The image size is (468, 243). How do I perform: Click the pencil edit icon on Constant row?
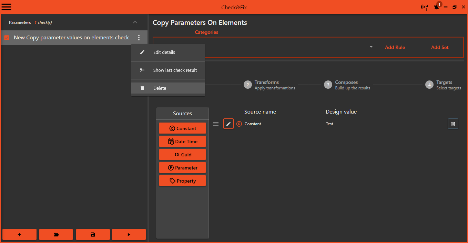pos(228,124)
